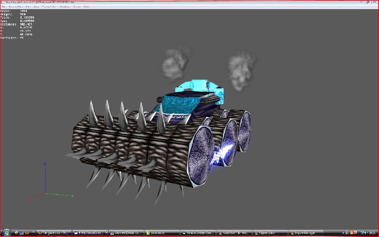Open the Windows menu

point(65,7)
